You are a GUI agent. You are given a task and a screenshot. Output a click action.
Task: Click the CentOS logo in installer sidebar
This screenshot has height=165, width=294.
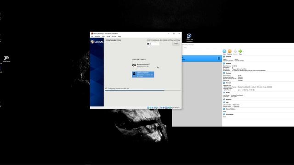pos(97,42)
